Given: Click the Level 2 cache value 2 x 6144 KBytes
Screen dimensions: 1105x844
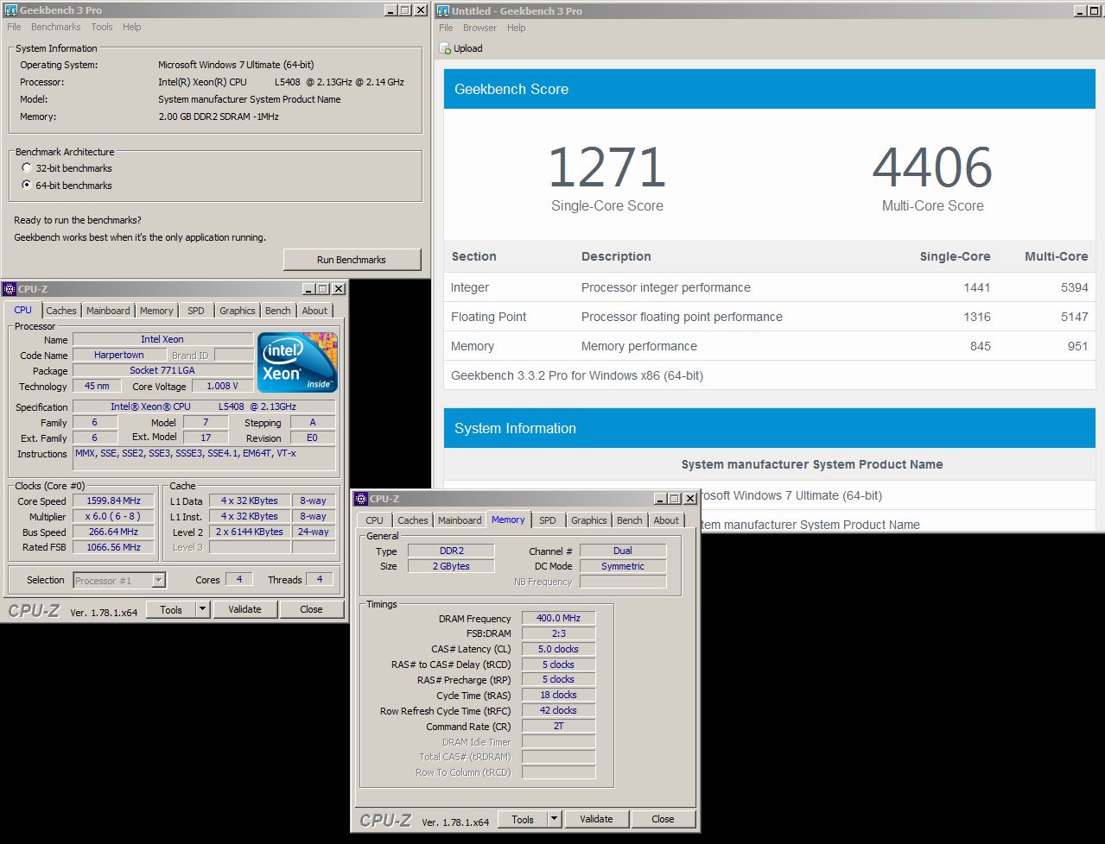Looking at the screenshot, I should coord(250,532).
